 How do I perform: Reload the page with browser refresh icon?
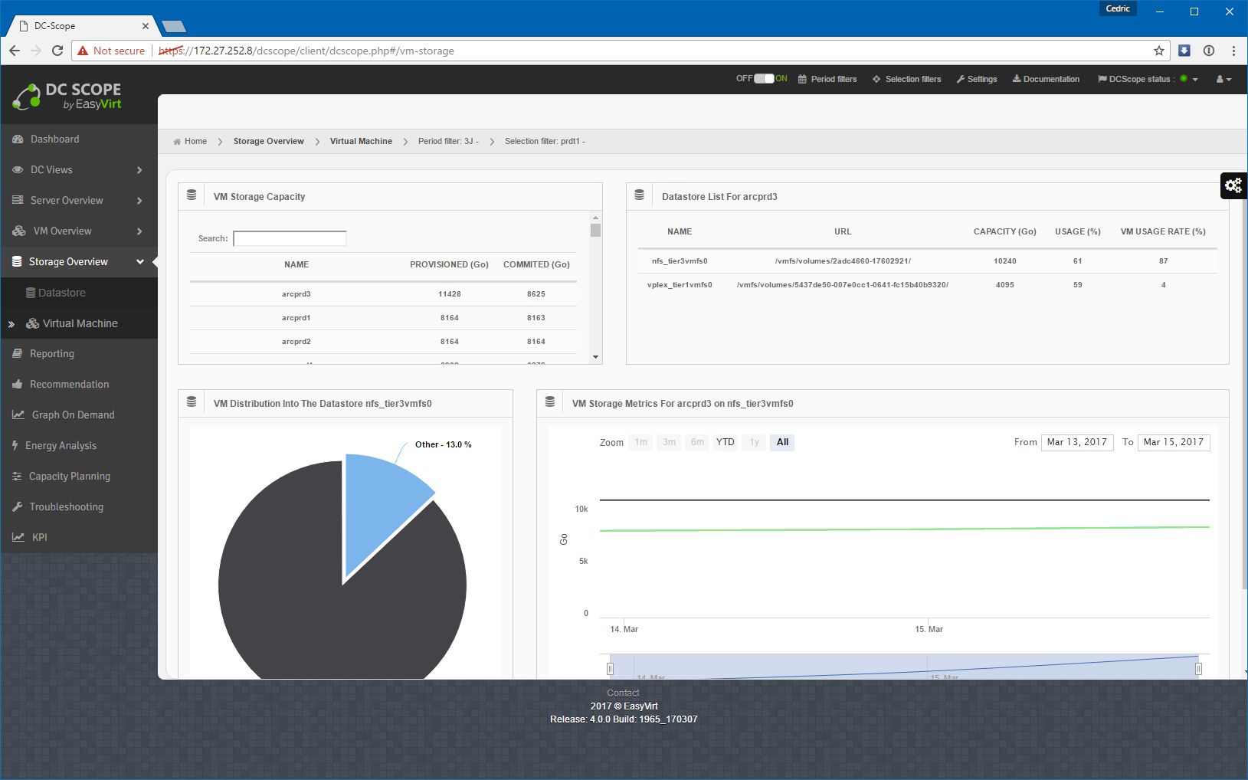[x=57, y=51]
